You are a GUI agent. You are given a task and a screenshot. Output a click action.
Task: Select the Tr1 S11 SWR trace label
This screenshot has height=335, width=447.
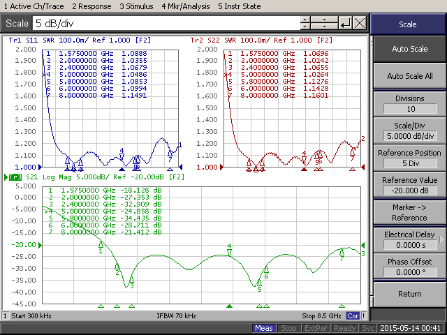coord(80,40)
